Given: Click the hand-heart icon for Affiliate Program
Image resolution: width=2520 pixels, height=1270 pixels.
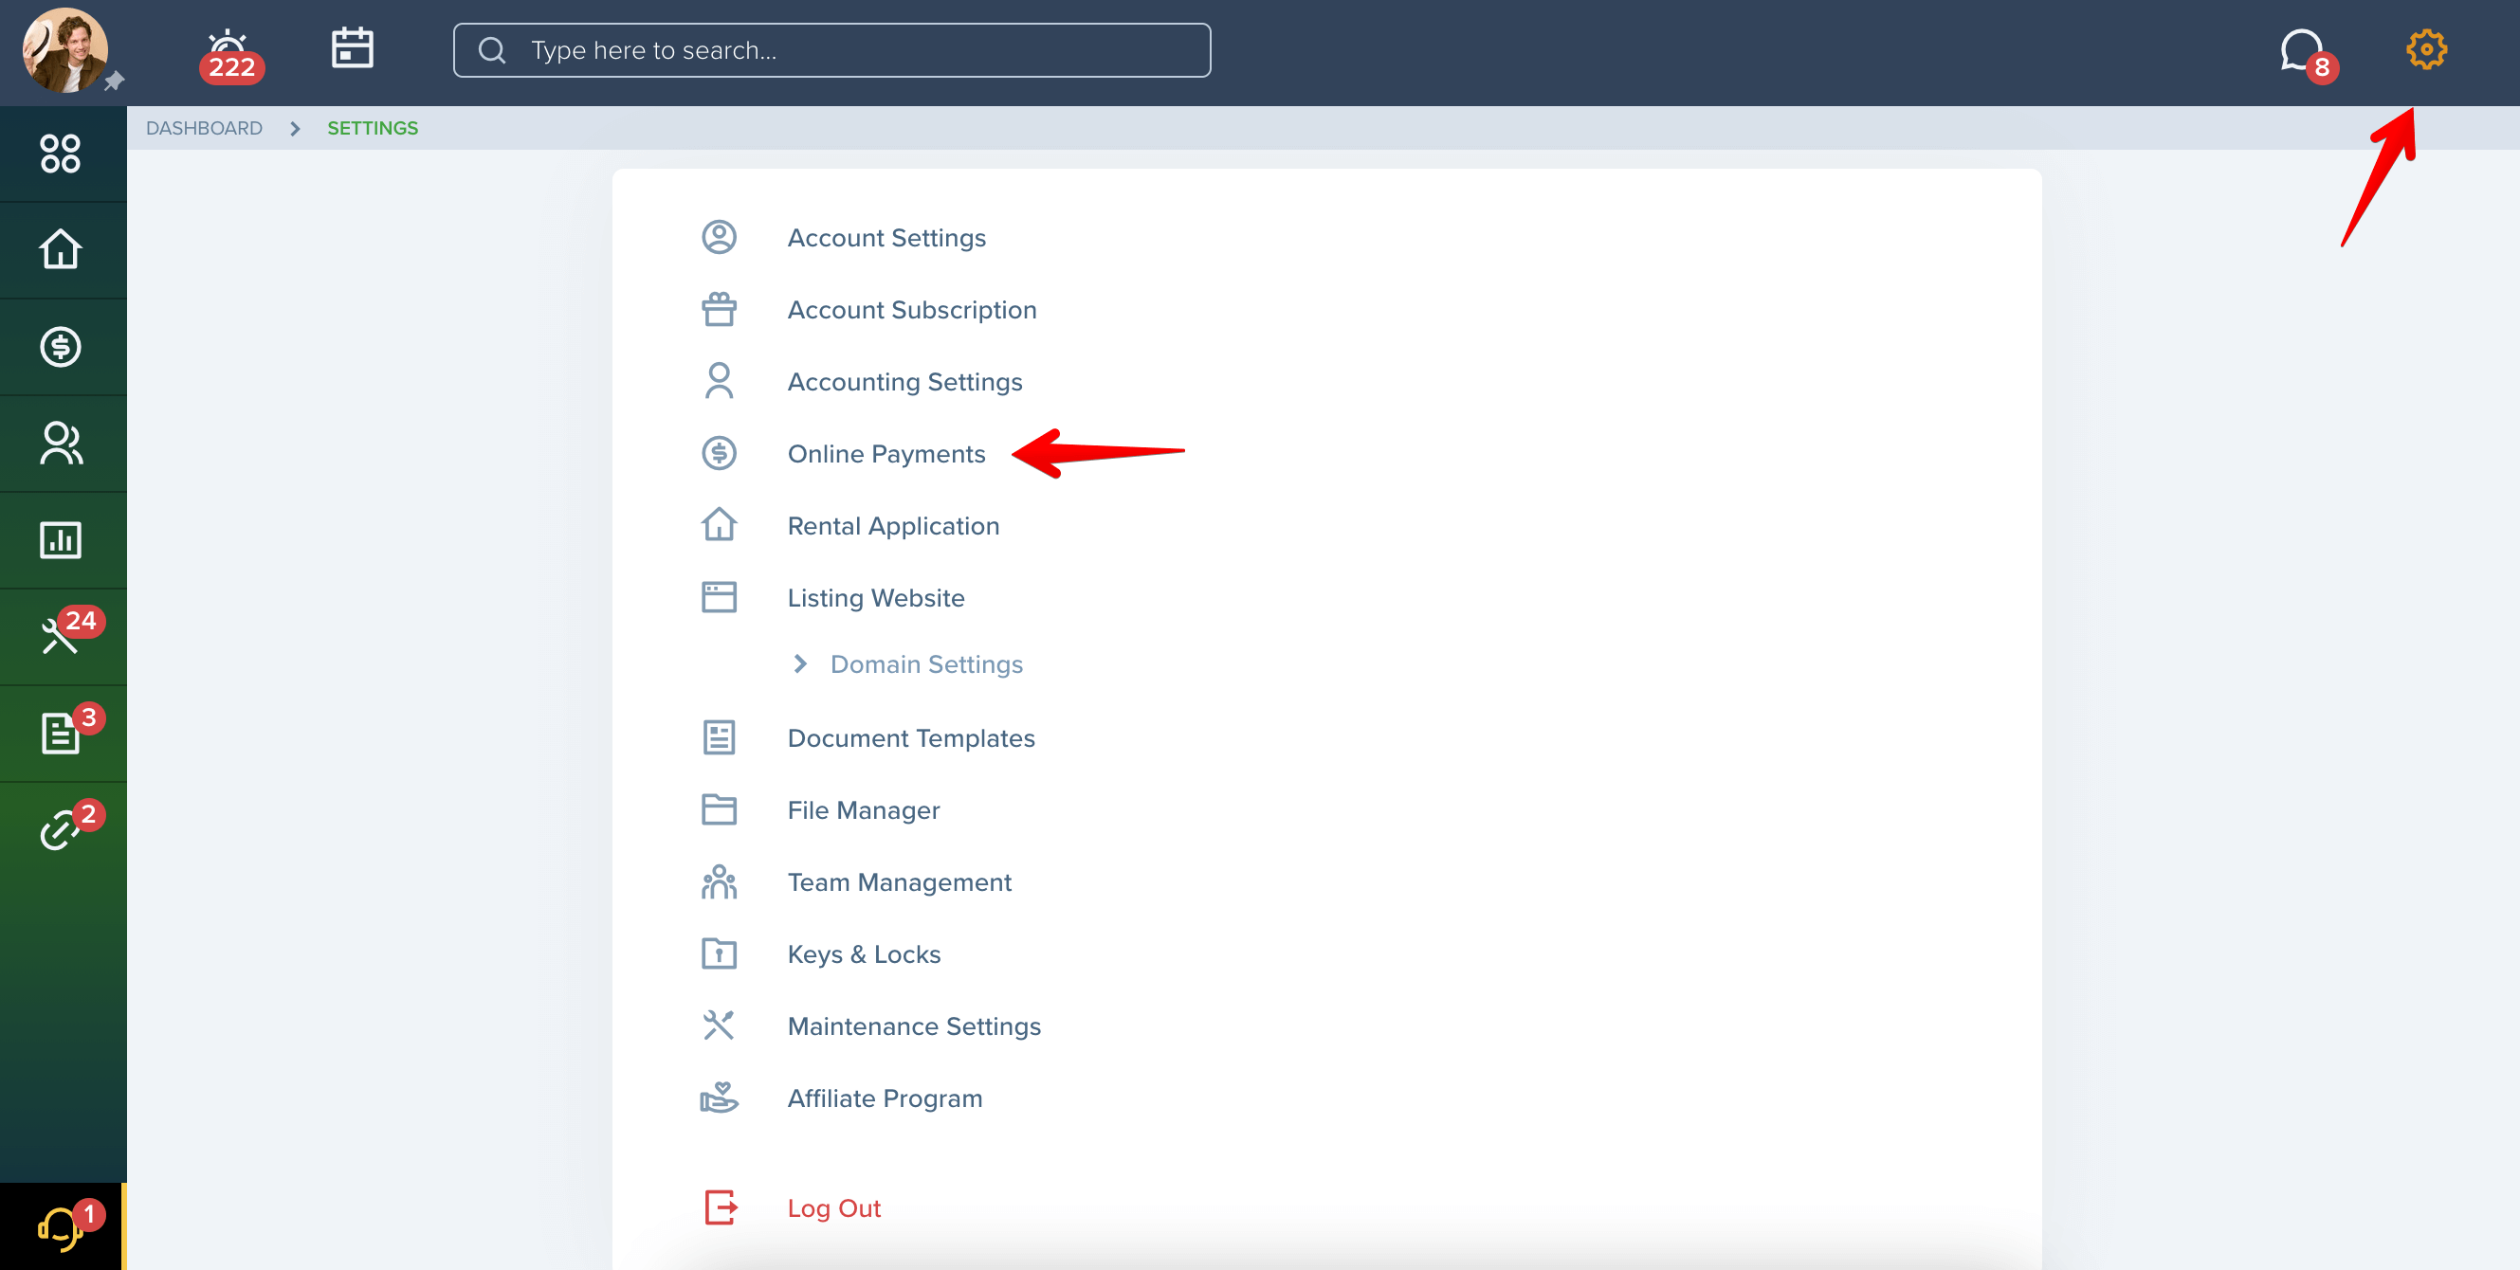Looking at the screenshot, I should (x=719, y=1097).
